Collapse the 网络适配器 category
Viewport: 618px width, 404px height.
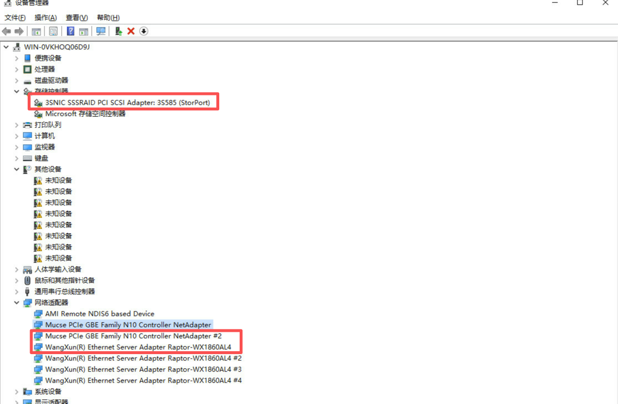(17, 303)
